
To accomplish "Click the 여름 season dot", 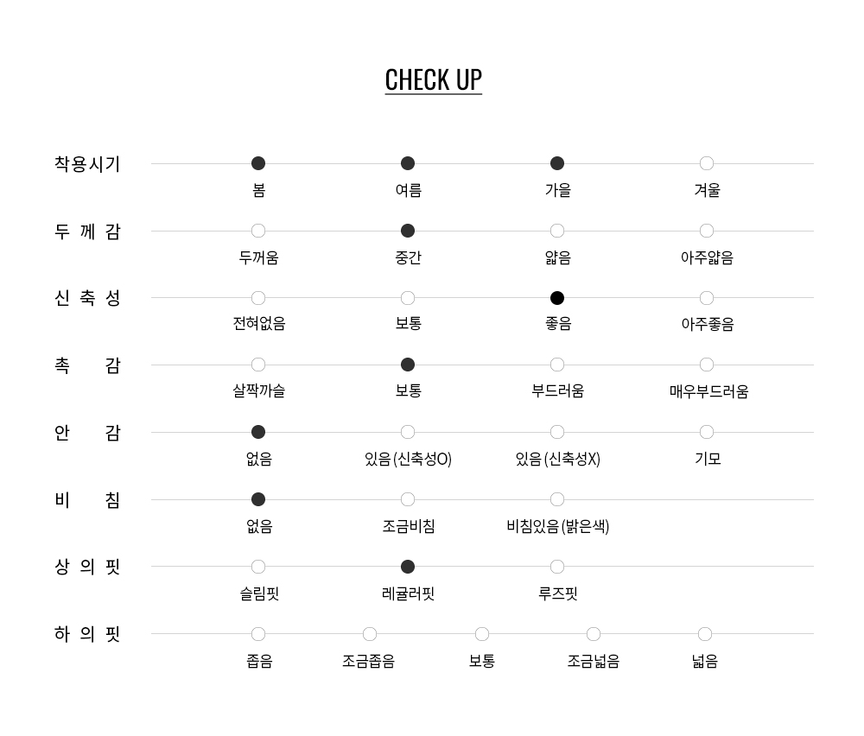I will click(408, 163).
